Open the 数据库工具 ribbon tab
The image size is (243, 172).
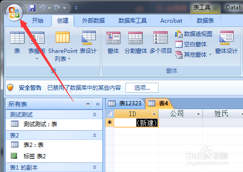(133, 21)
